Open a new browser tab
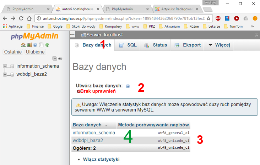260x165 pixels. coord(207,9)
